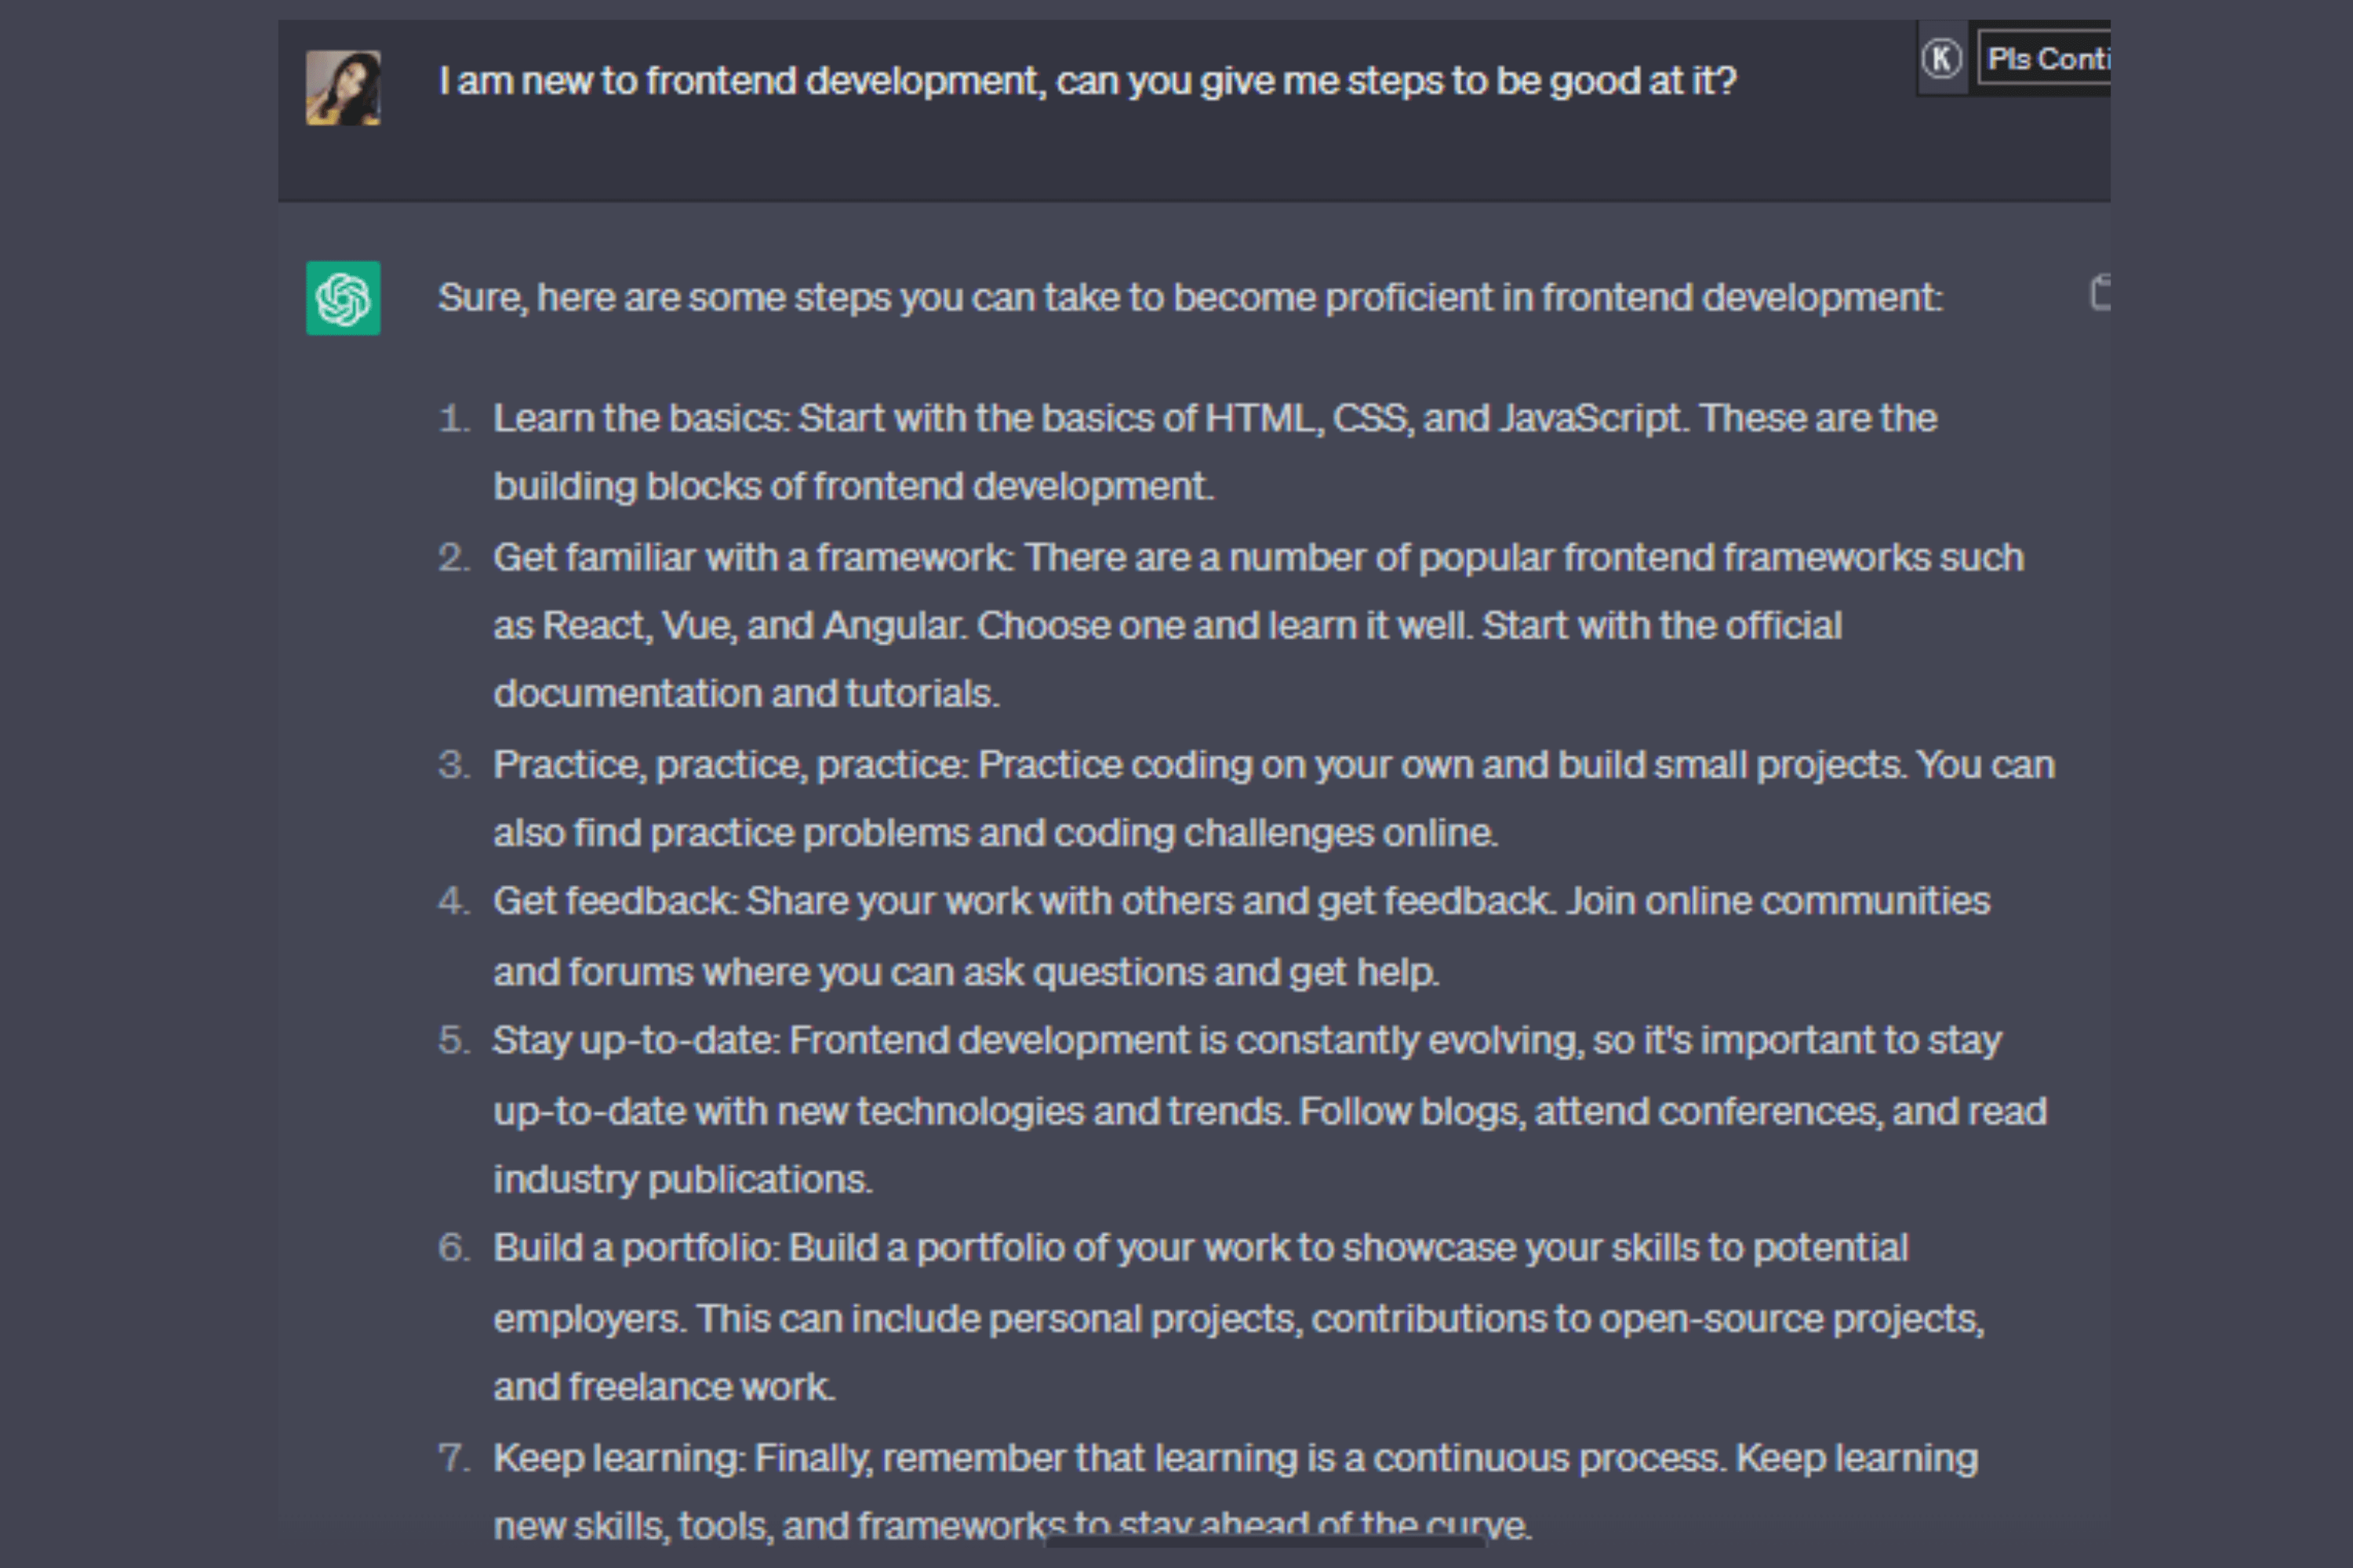
Task: Click the line 'industry publications.'
Action: [x=683, y=1180]
